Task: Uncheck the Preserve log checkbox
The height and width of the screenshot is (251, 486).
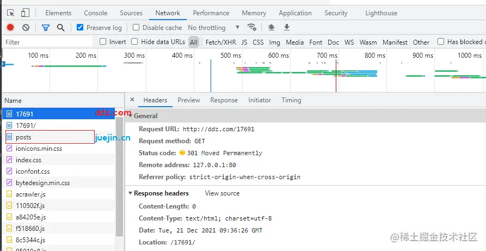Action: (81, 27)
